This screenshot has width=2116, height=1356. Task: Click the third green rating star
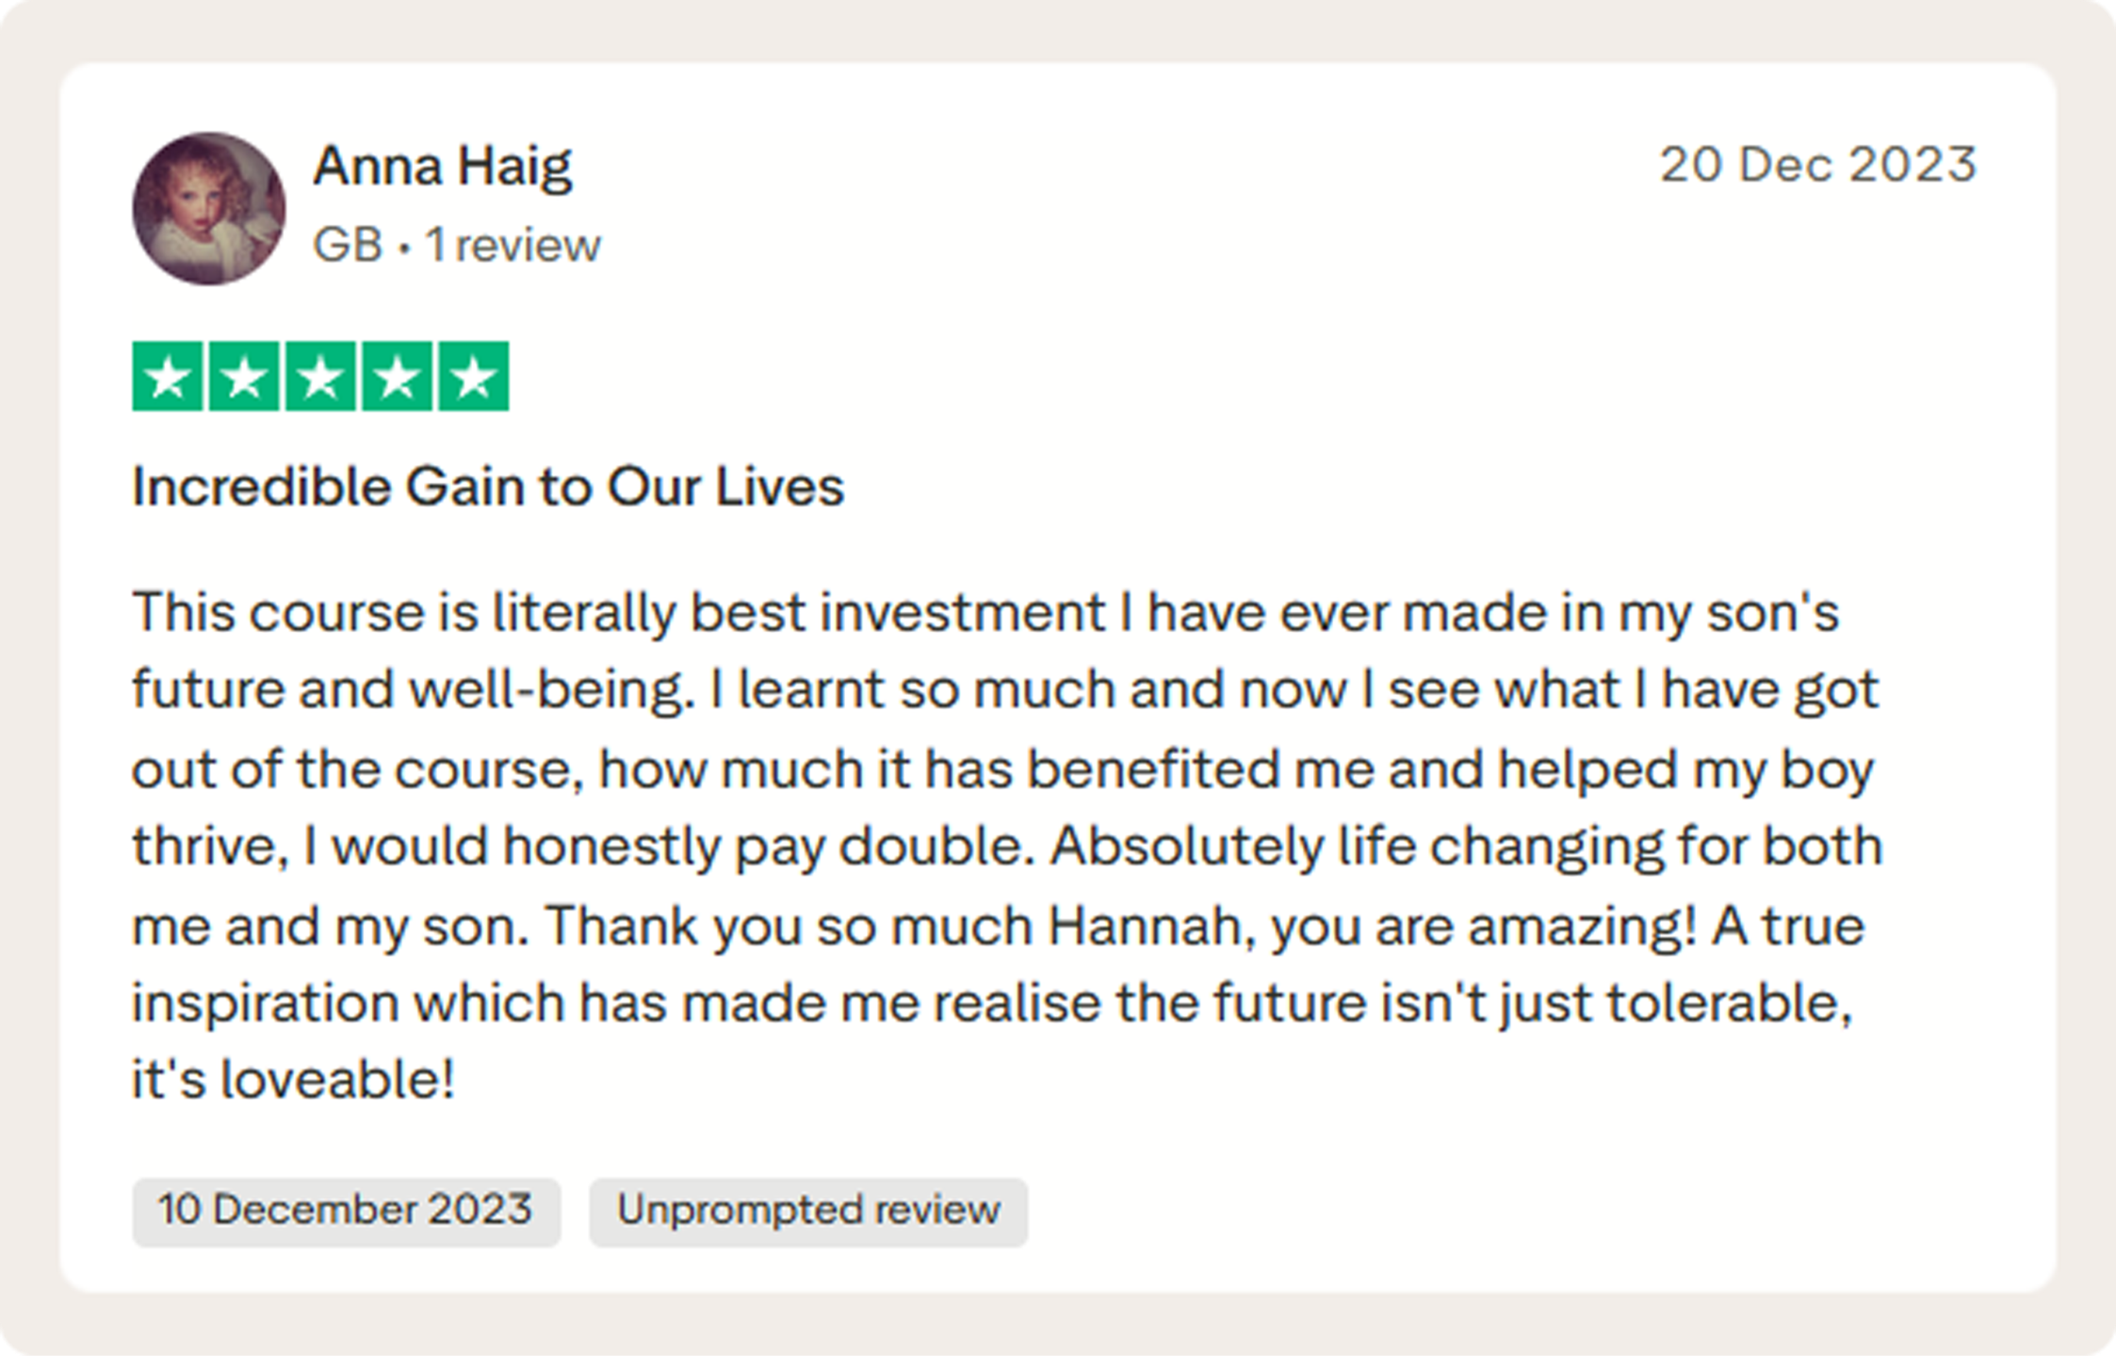tap(320, 377)
